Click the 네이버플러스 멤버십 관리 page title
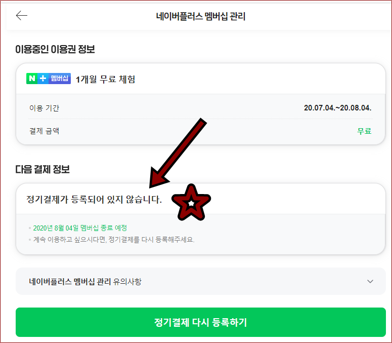This screenshot has width=392, height=343. pyautogui.click(x=200, y=17)
